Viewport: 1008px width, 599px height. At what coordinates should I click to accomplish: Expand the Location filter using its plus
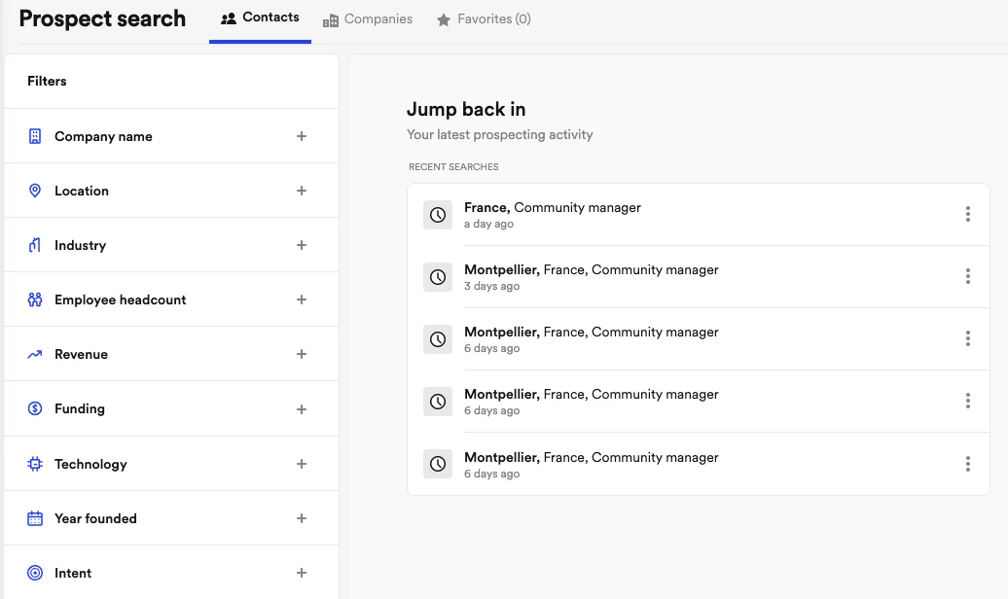point(302,191)
